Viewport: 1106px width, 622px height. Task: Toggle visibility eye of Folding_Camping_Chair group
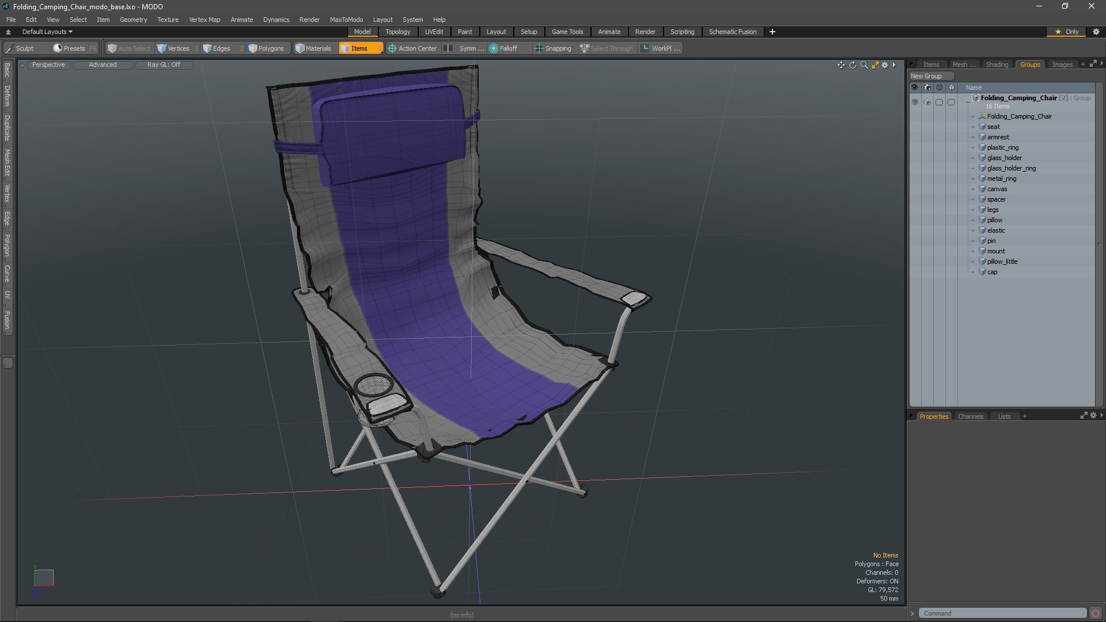(915, 102)
